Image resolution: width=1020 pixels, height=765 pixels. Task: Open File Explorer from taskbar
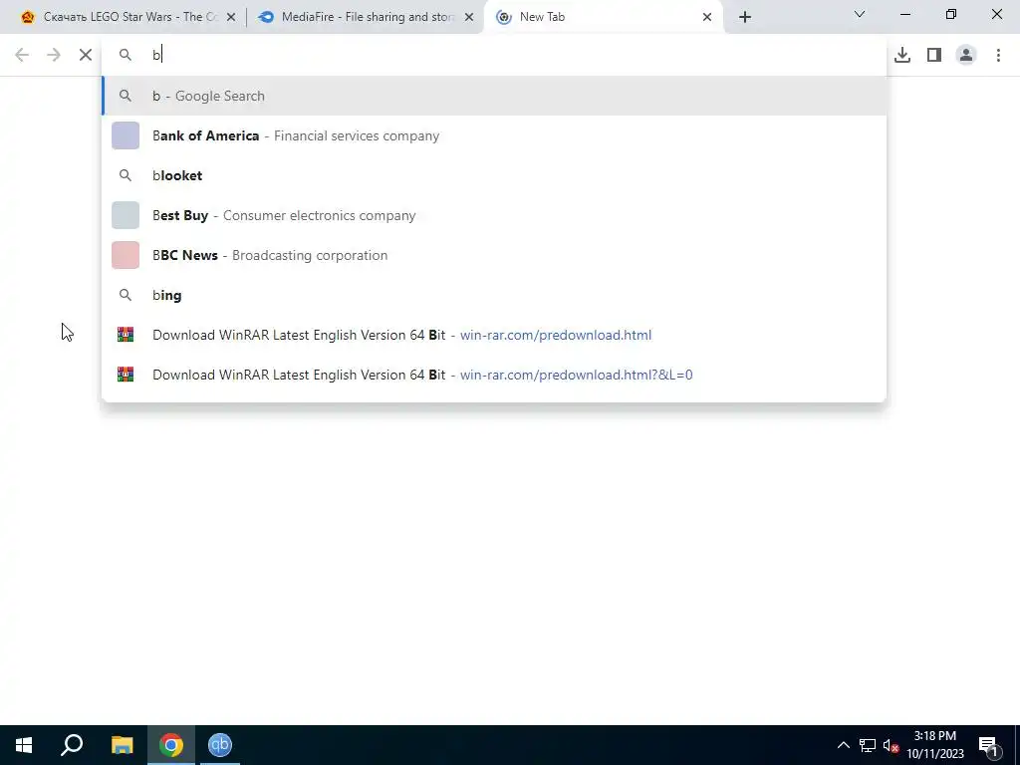pos(122,745)
